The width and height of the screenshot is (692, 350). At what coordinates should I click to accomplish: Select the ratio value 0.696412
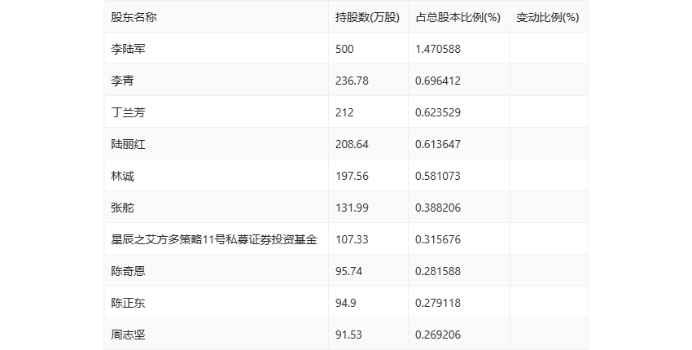438,81
